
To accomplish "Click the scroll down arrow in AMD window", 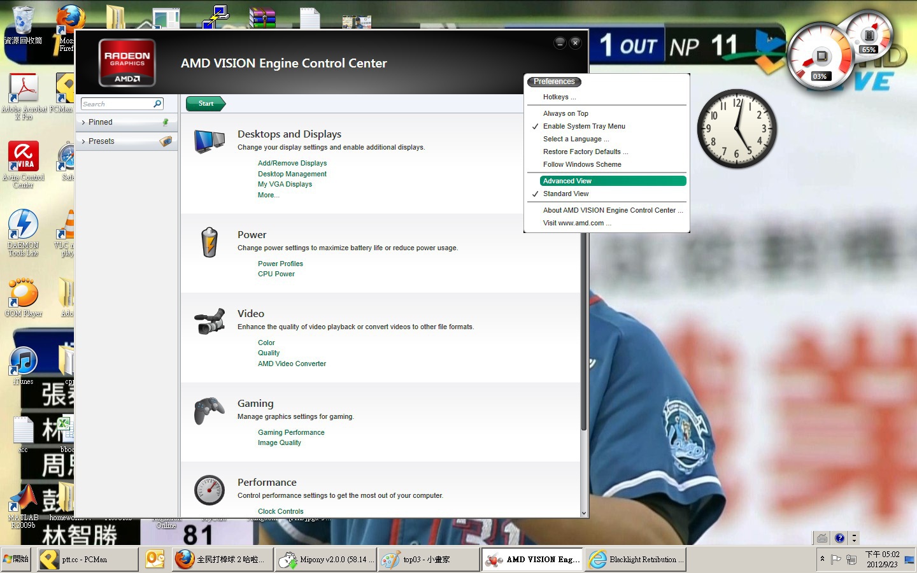I will pyautogui.click(x=583, y=513).
